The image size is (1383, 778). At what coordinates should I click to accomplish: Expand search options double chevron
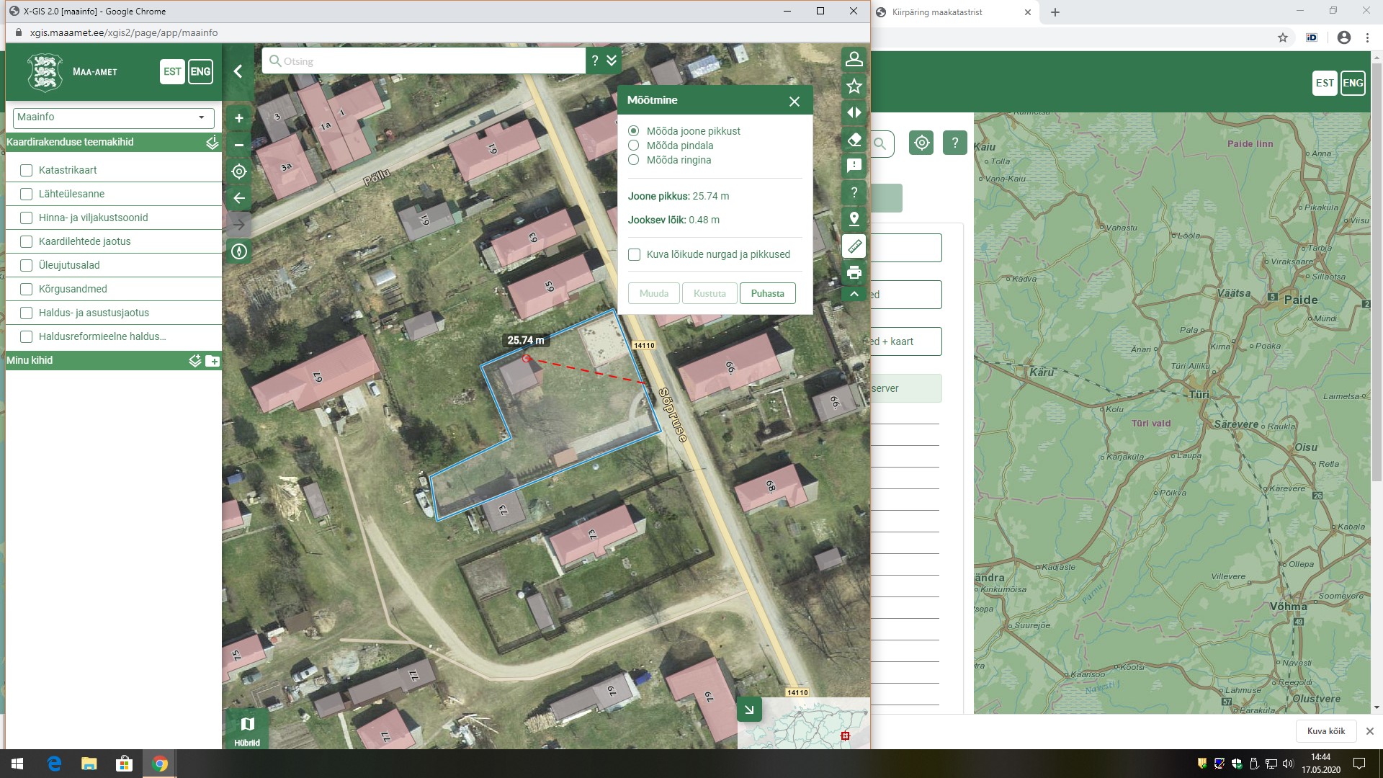[612, 61]
